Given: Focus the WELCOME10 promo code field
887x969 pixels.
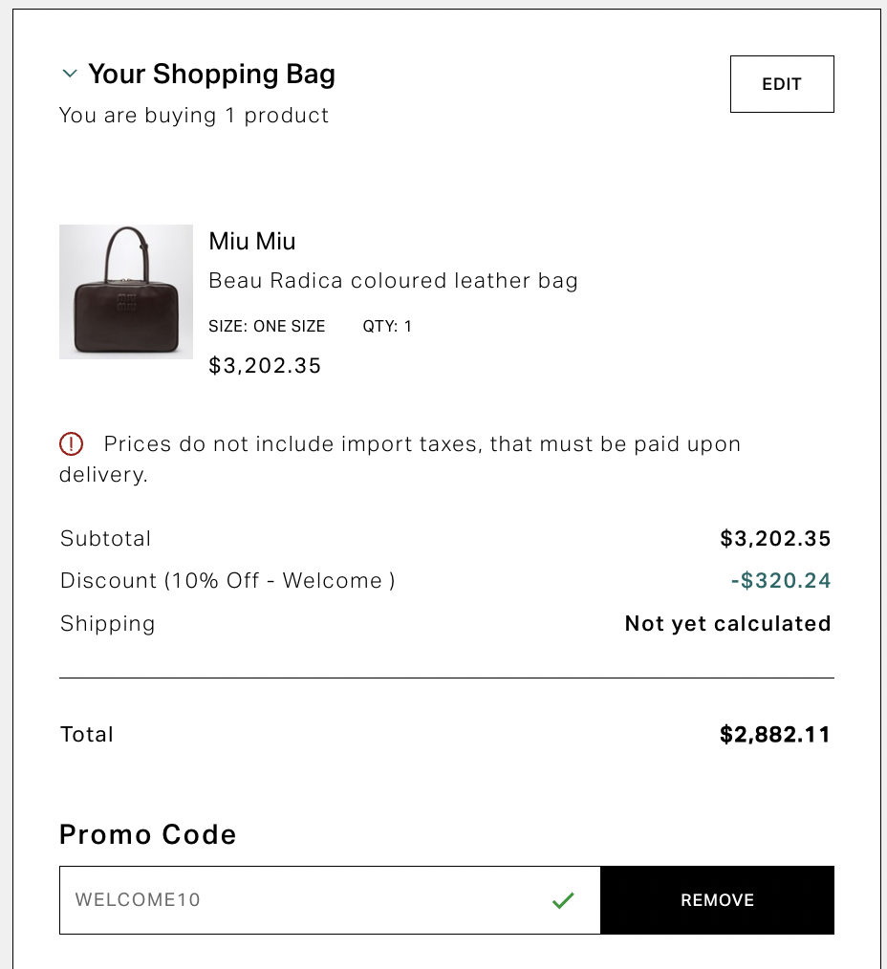Looking at the screenshot, I should (306, 899).
